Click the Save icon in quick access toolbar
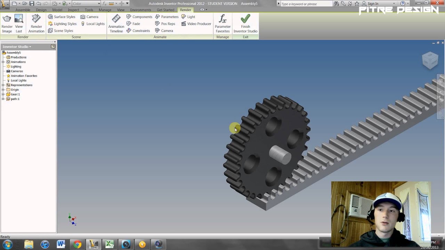 32,3
